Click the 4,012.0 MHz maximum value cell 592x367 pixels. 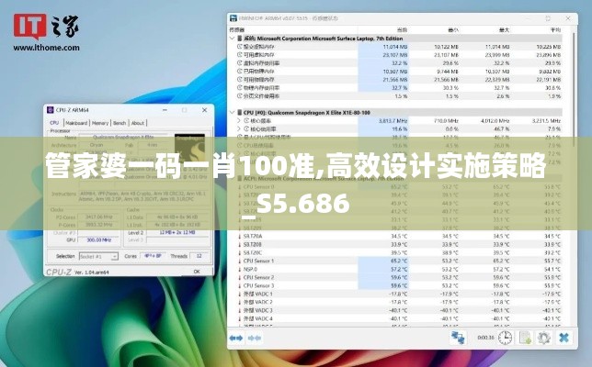tap(495, 120)
